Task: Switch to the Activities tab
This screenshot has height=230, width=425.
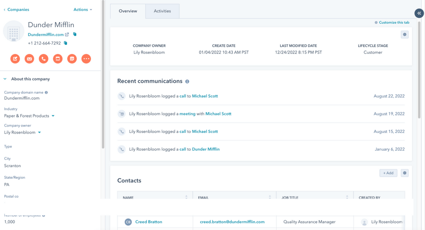Action: 163,11
